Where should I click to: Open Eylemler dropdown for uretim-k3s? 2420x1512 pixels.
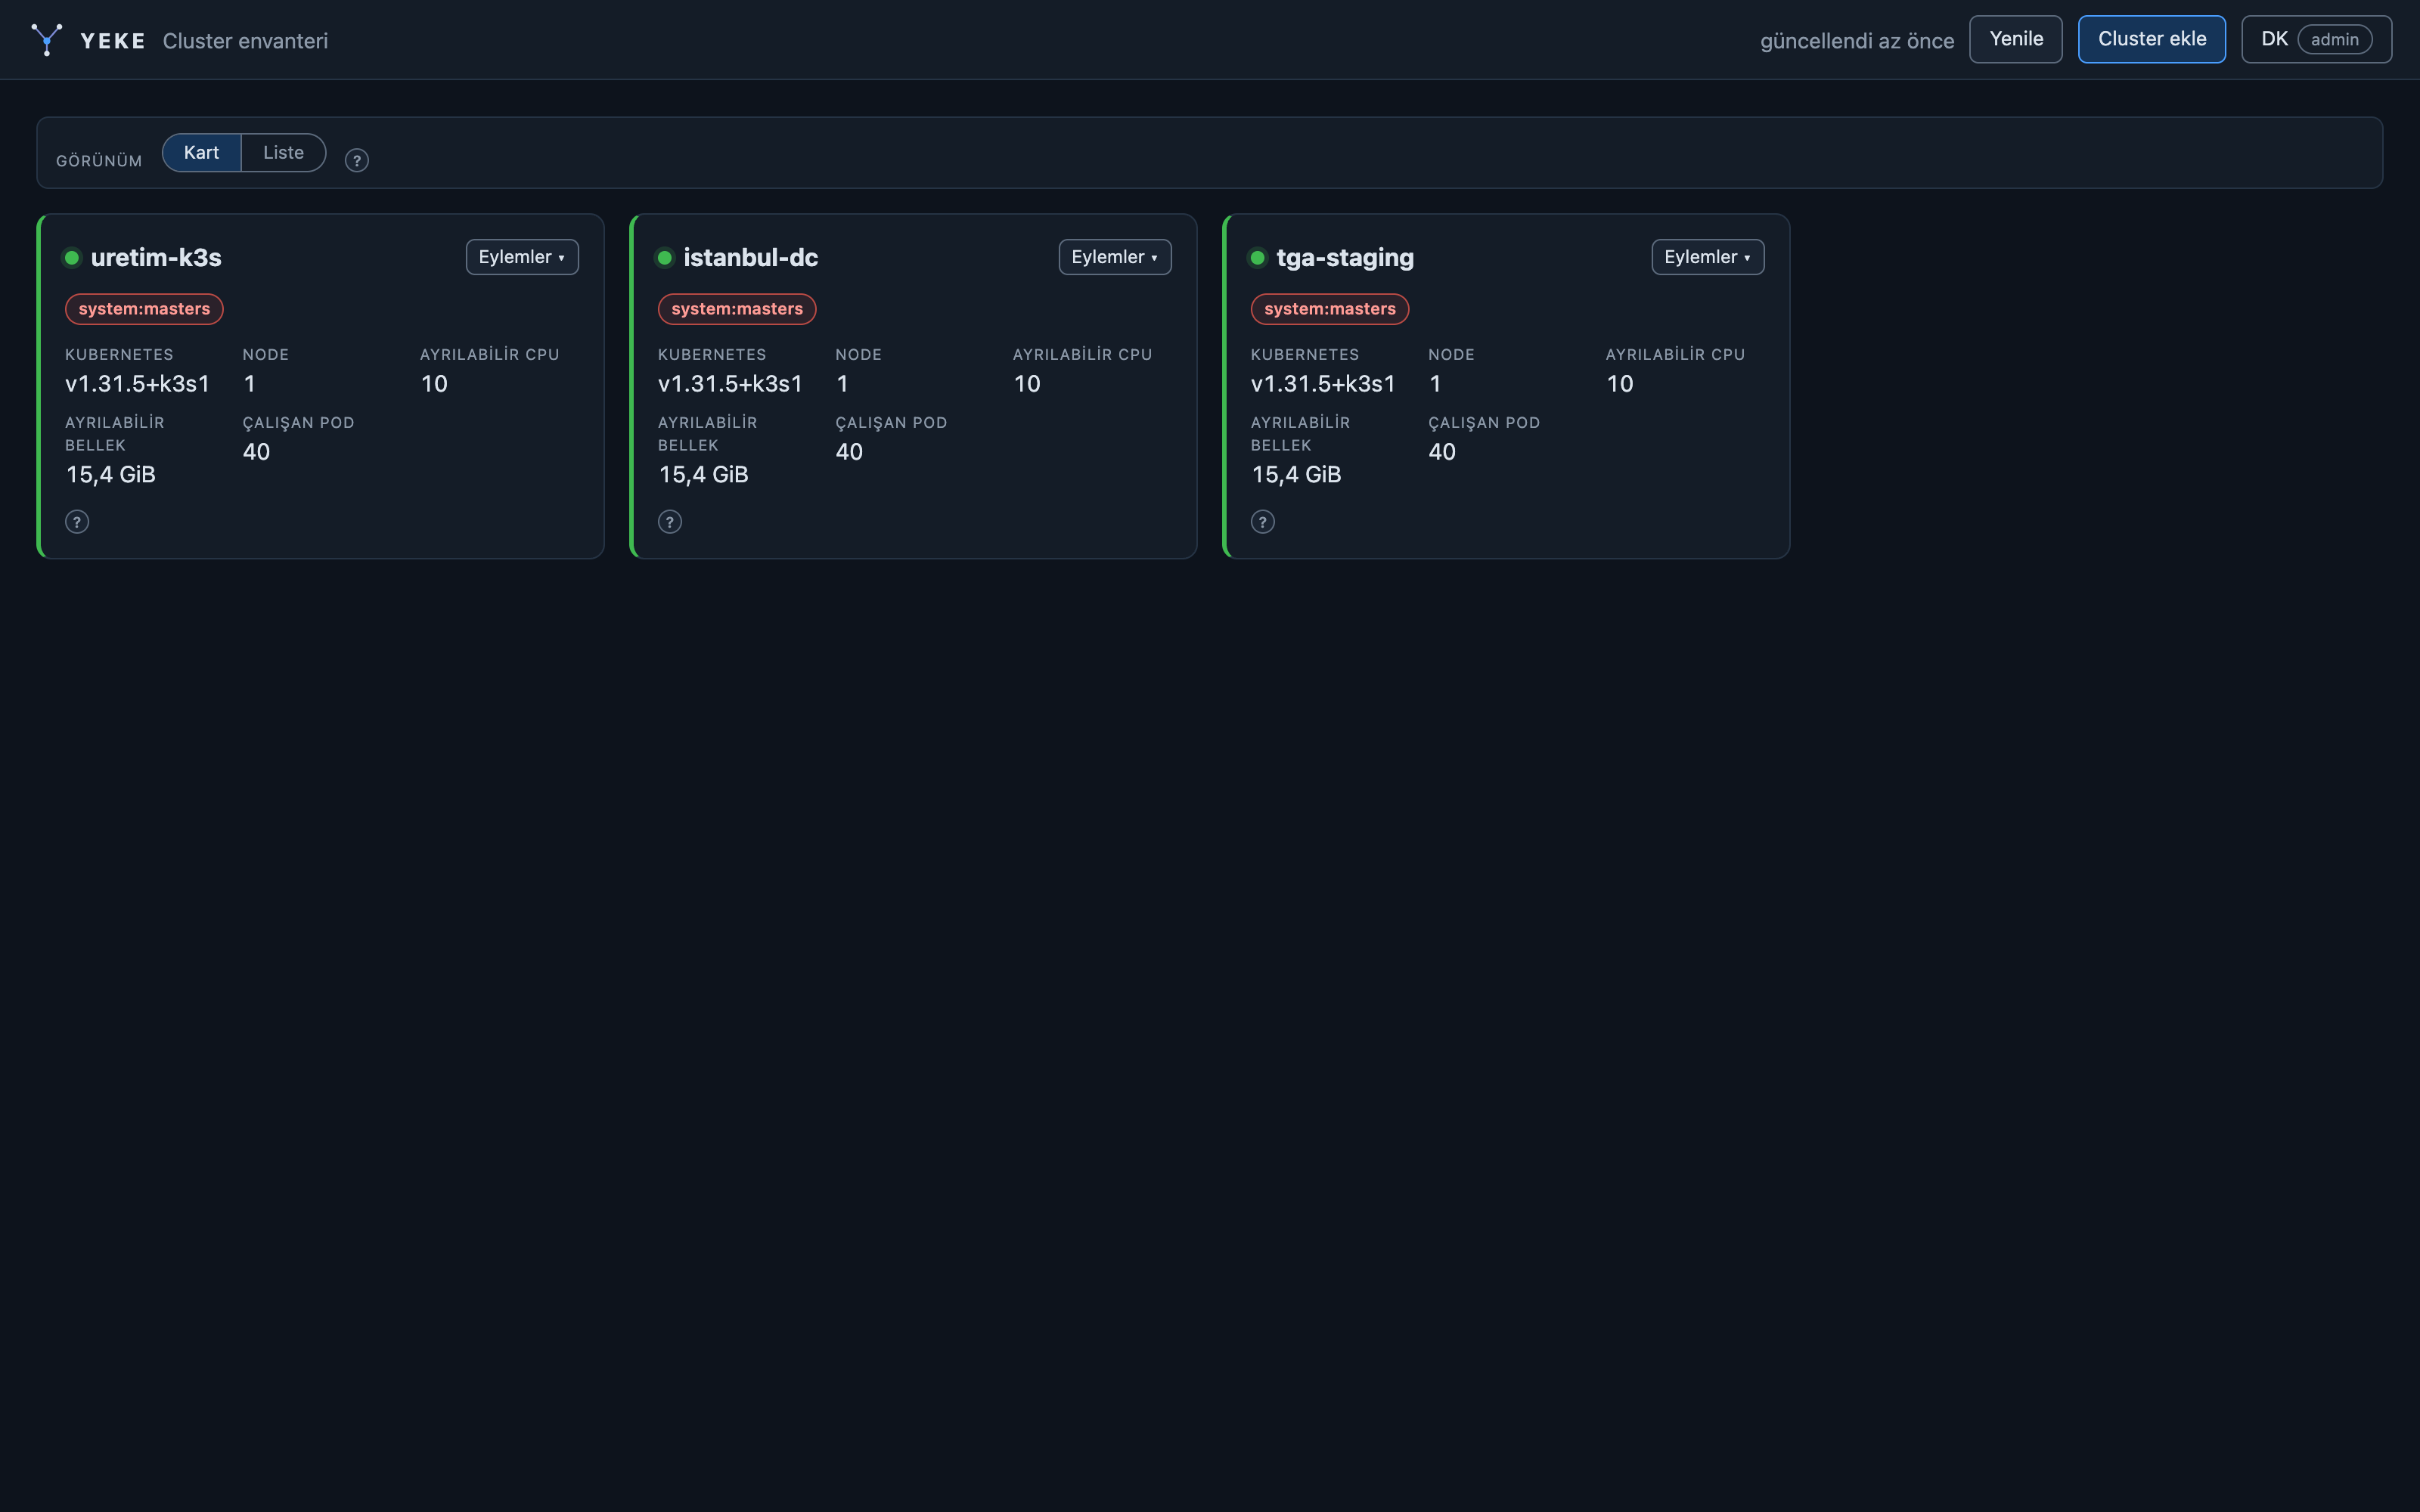click(x=522, y=257)
